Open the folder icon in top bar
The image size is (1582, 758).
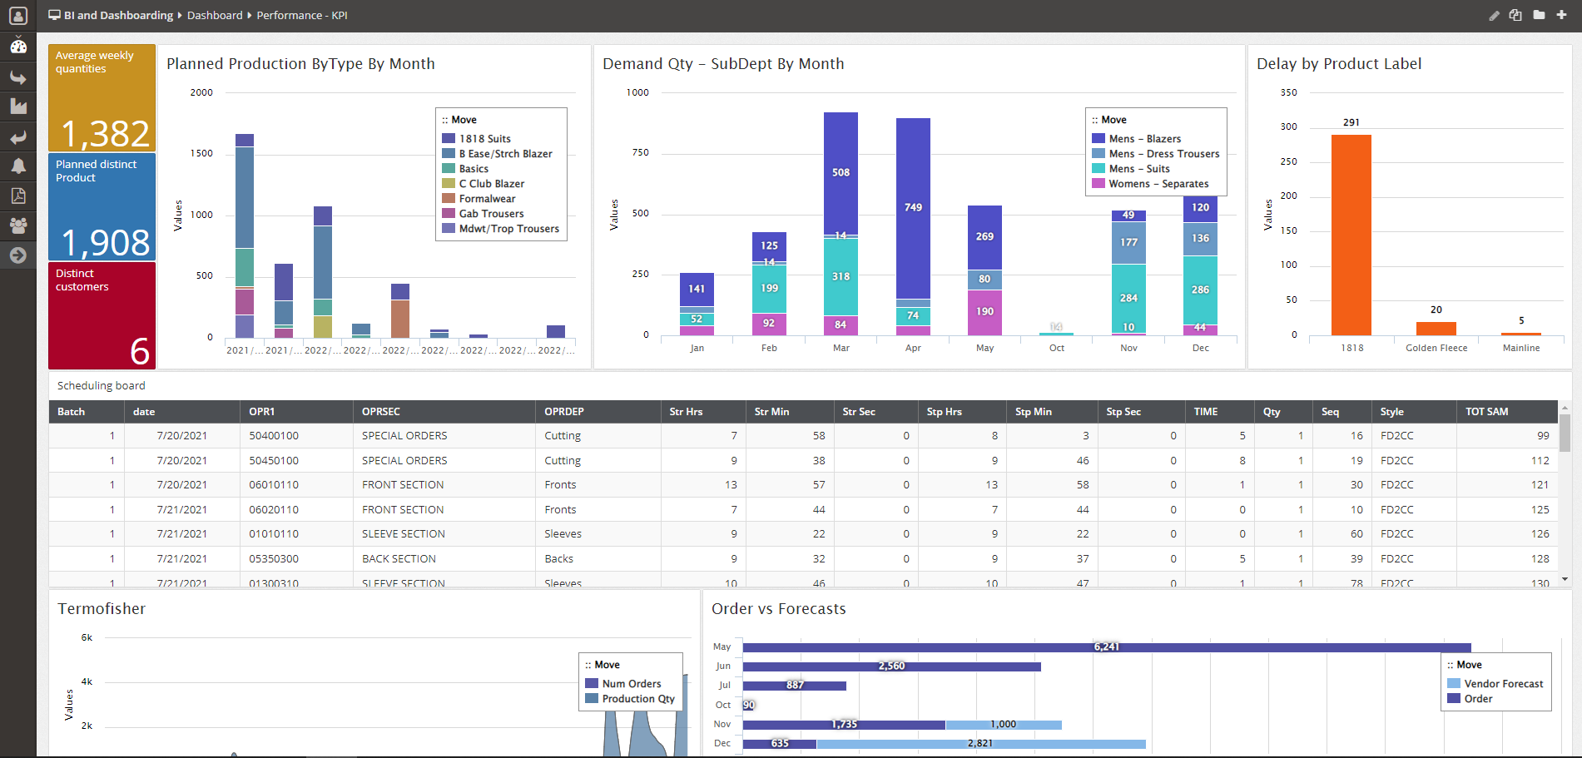[1539, 16]
